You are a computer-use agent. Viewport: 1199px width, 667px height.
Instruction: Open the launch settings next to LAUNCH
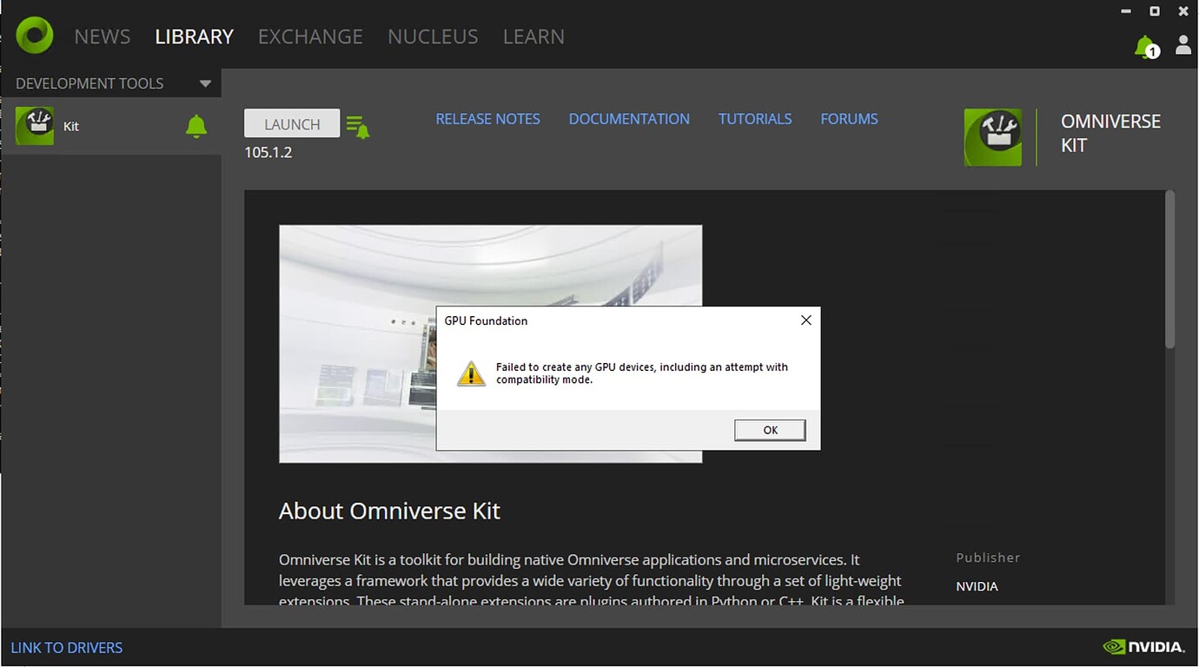pos(357,124)
